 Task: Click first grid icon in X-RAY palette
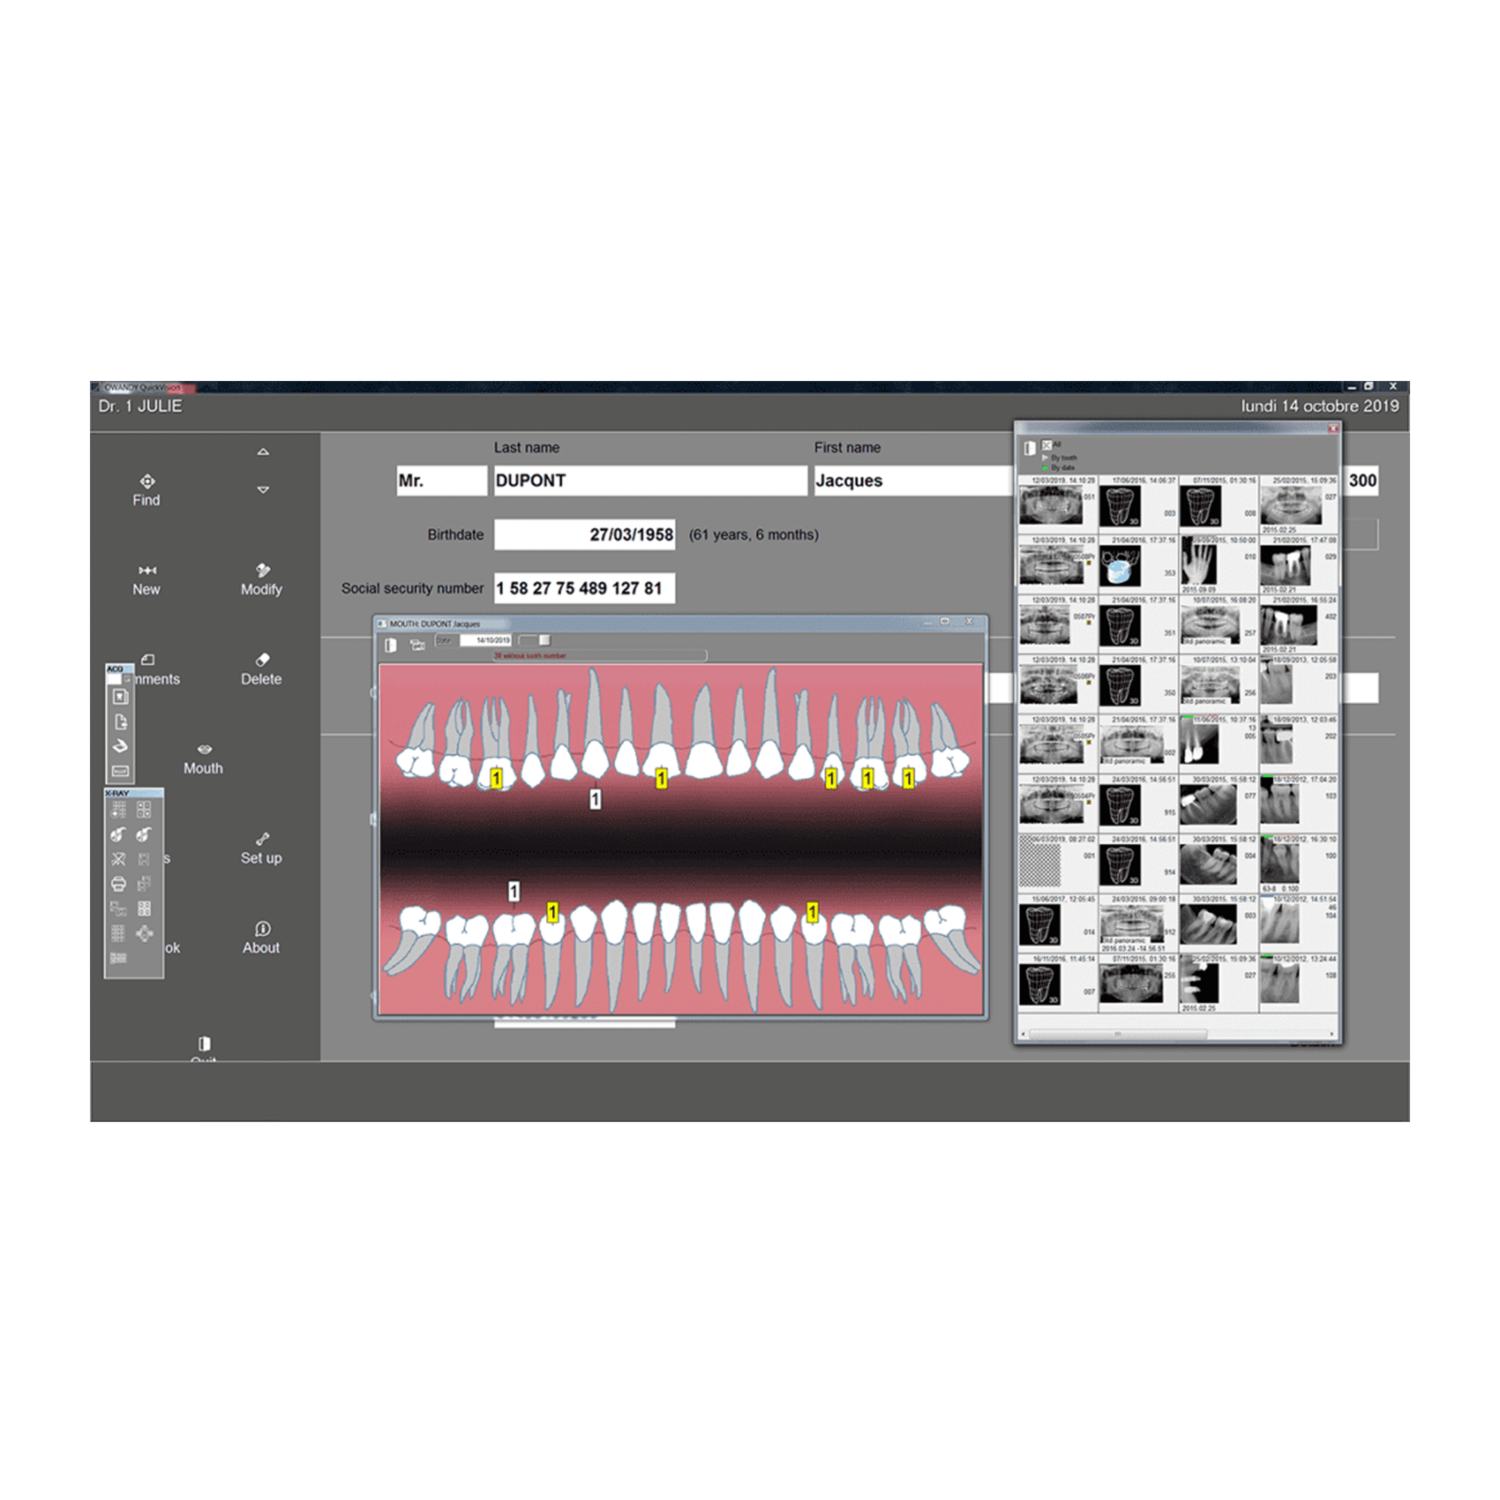(118, 810)
